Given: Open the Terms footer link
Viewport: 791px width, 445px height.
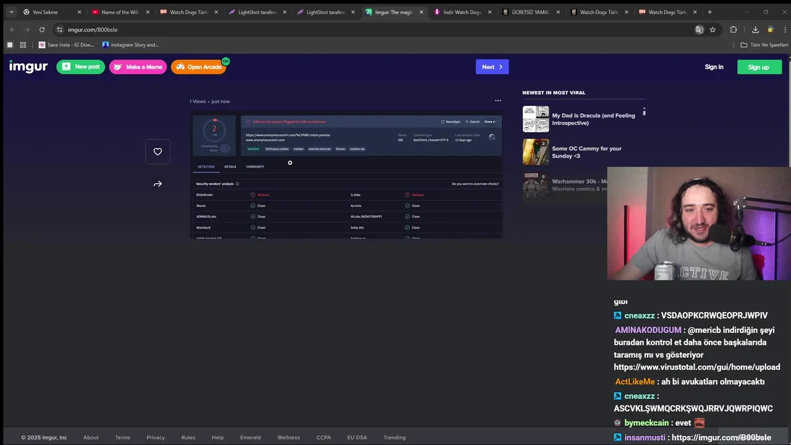Looking at the screenshot, I should (x=122, y=438).
